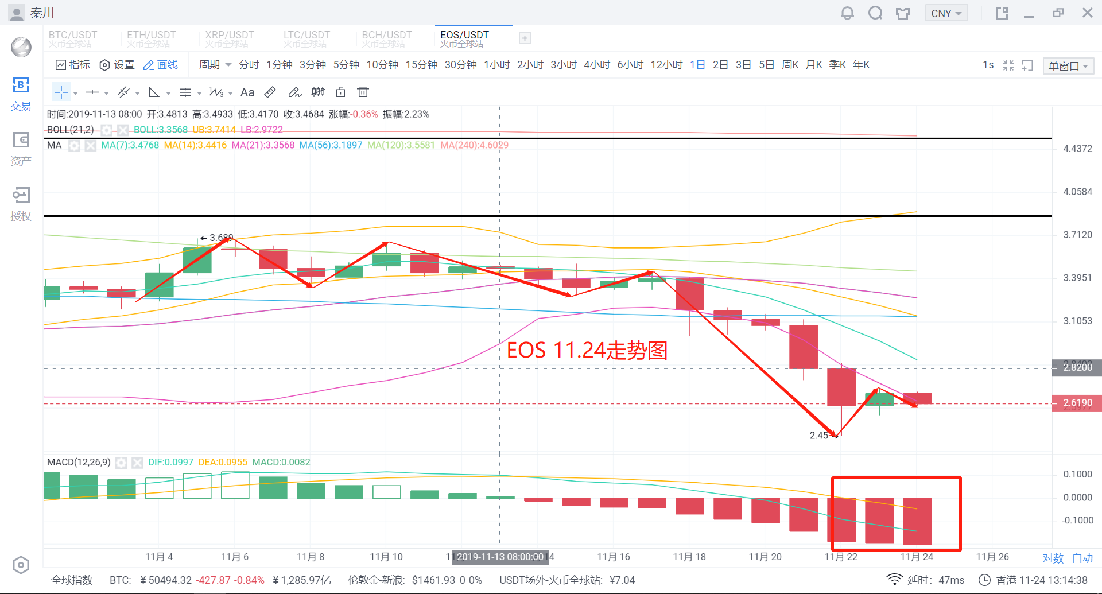Viewport: 1102px width, 594px height.
Task: Expand Fibonacci tool dropdown arrow
Action: point(199,93)
